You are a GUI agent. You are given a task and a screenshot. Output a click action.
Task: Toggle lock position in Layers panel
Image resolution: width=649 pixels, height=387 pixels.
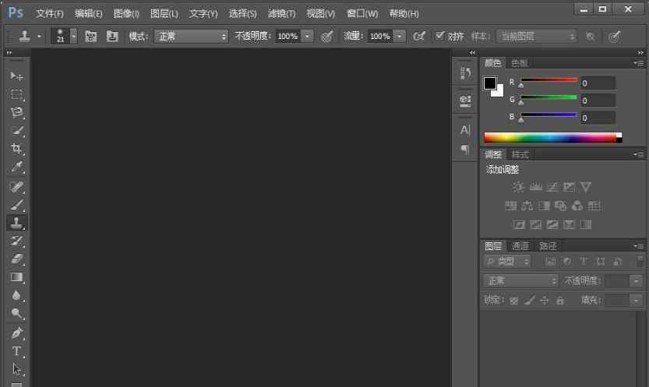545,301
